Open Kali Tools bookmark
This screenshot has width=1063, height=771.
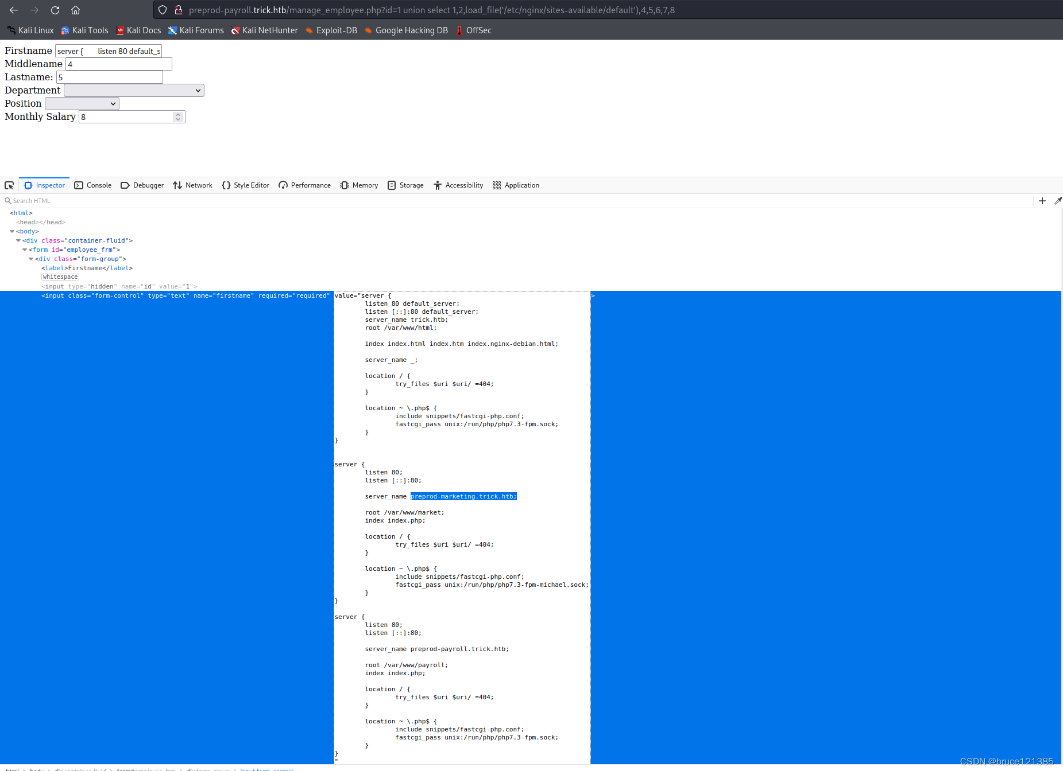[84, 30]
